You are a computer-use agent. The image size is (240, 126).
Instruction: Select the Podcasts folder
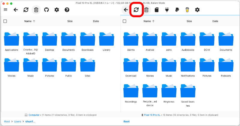(x=226, y=65)
